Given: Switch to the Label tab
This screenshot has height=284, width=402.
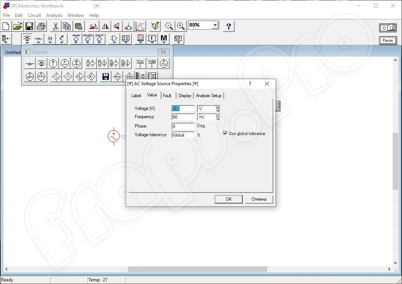Looking at the screenshot, I should (136, 96).
